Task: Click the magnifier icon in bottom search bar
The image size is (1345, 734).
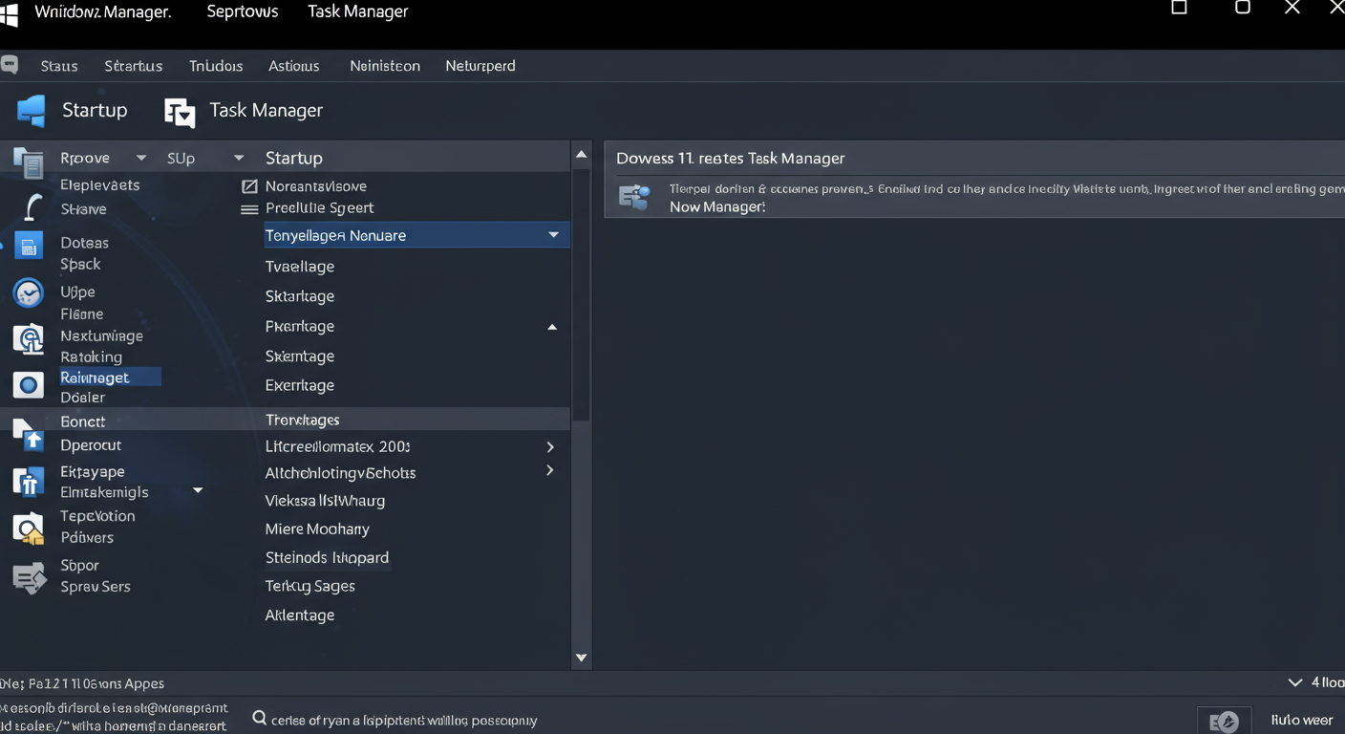Action: coord(259,718)
